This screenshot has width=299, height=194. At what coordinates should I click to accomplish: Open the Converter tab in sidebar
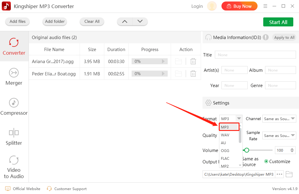coord(14,46)
